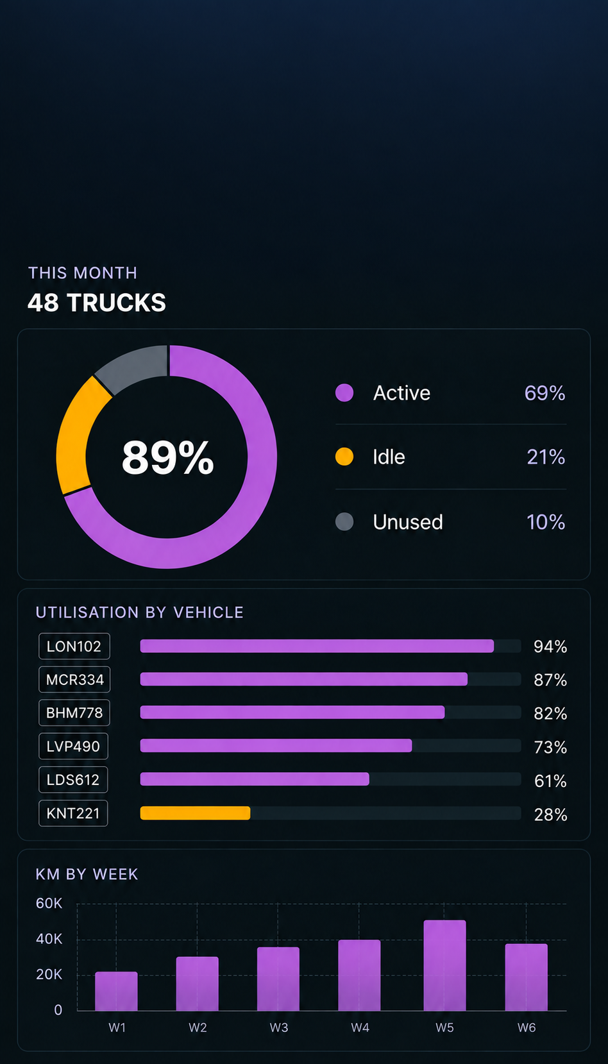The image size is (608, 1064).
Task: Click the LON102 94% utilisation bar
Action: 317,646
